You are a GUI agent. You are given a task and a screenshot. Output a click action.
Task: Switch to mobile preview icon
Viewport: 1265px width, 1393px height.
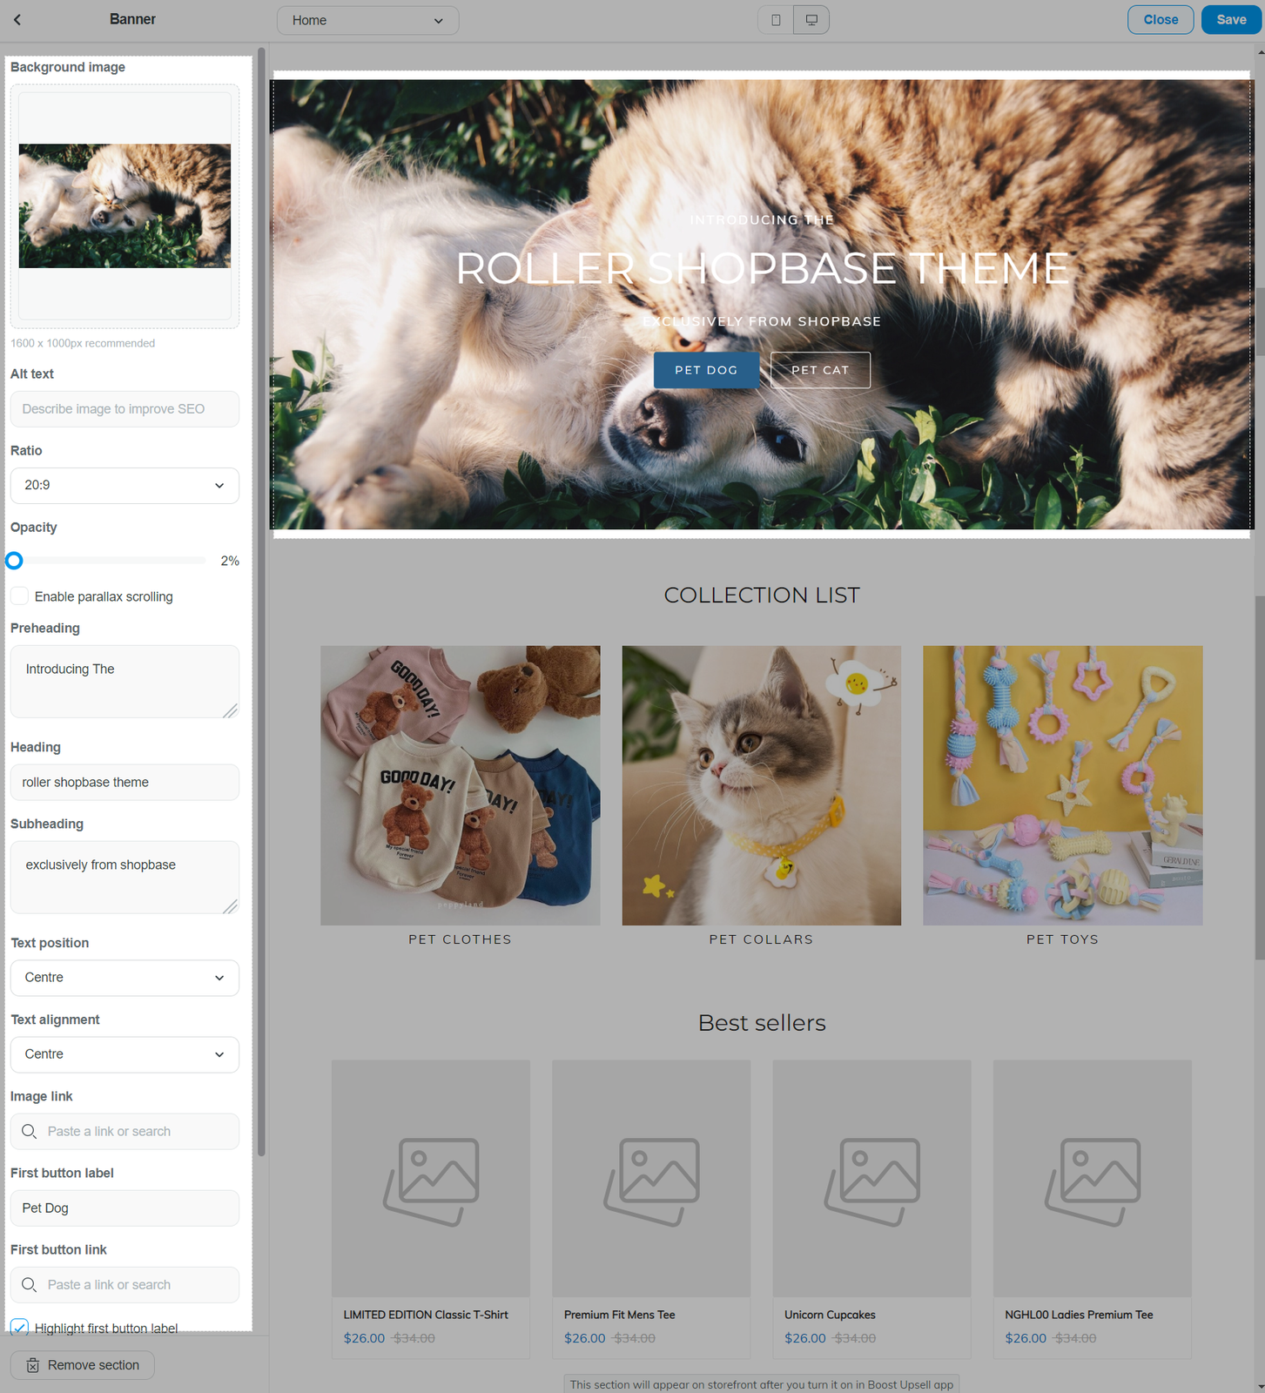click(x=776, y=20)
